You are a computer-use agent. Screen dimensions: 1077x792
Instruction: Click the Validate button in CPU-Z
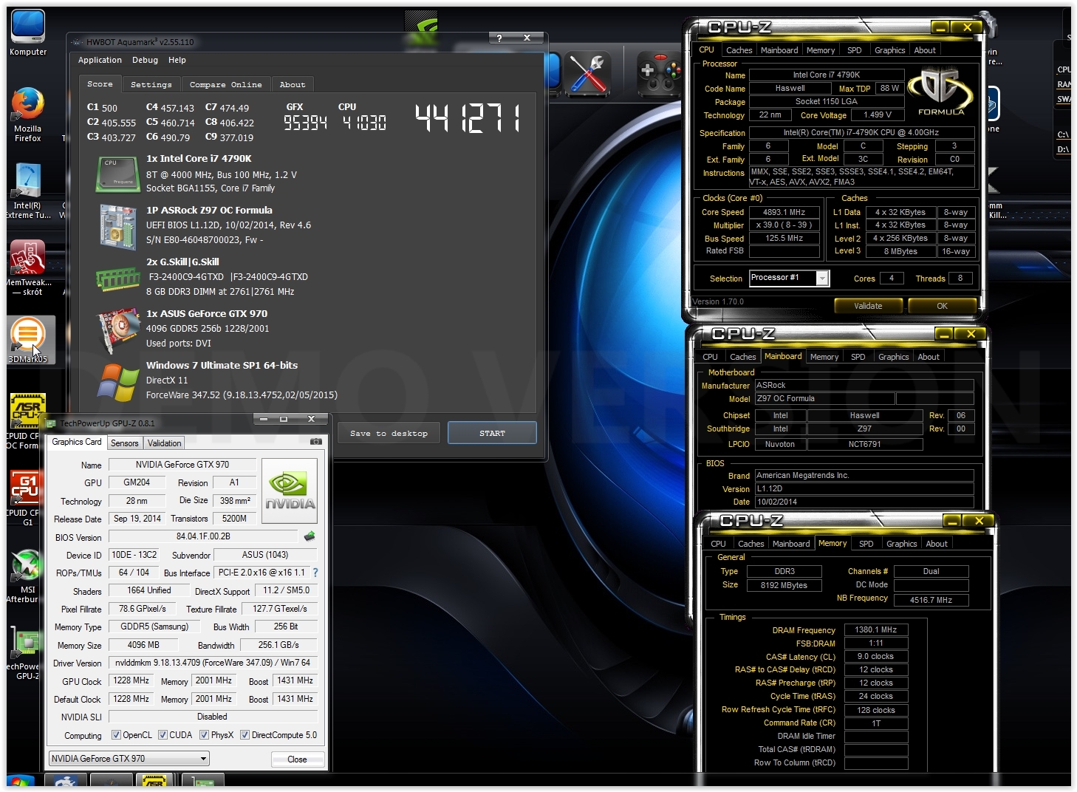coord(868,306)
